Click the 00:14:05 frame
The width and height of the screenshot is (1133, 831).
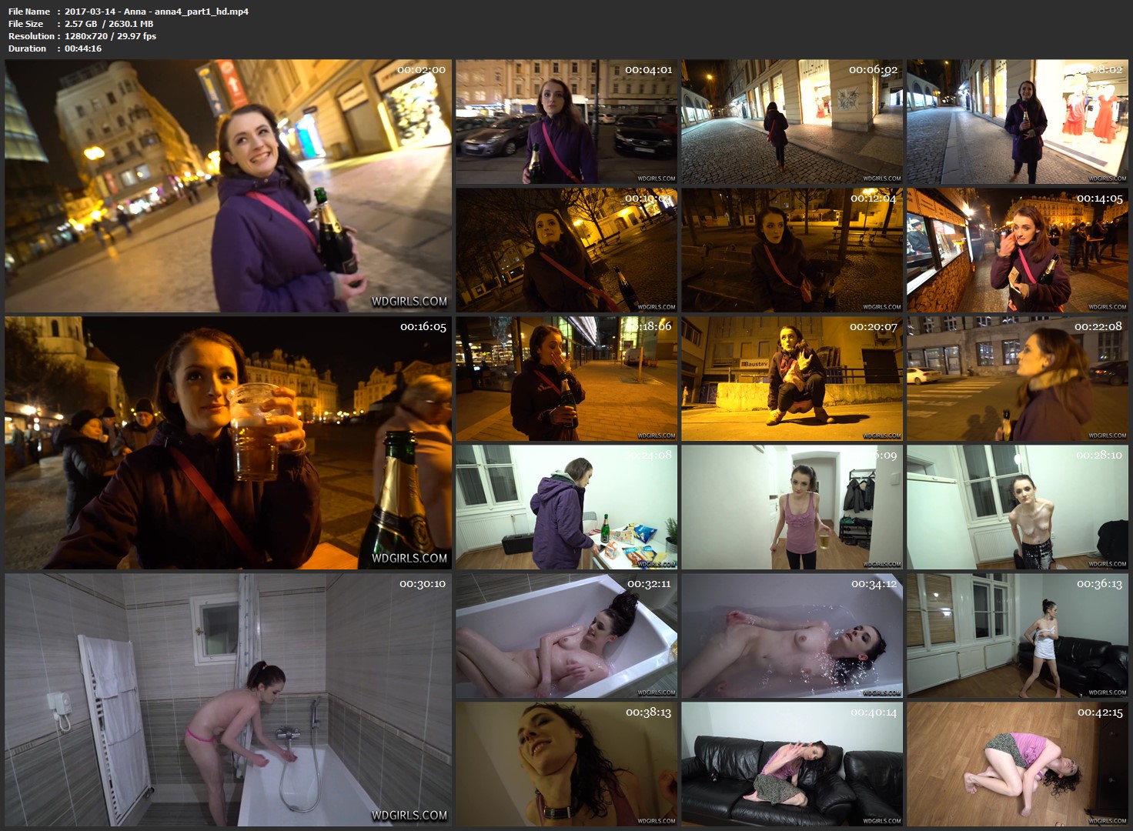(1017, 250)
